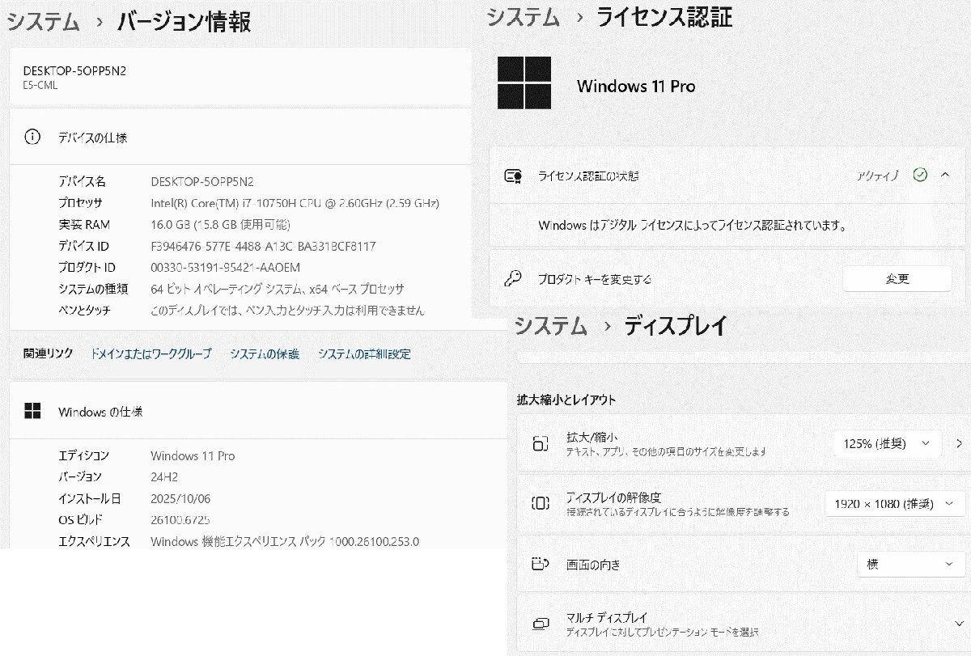Click the info icon beside デバイスの仕様
The image size is (971, 656).
coord(32,138)
